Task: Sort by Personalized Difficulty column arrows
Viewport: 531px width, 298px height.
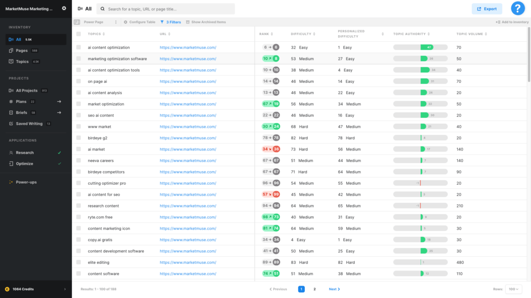Action: (383, 34)
